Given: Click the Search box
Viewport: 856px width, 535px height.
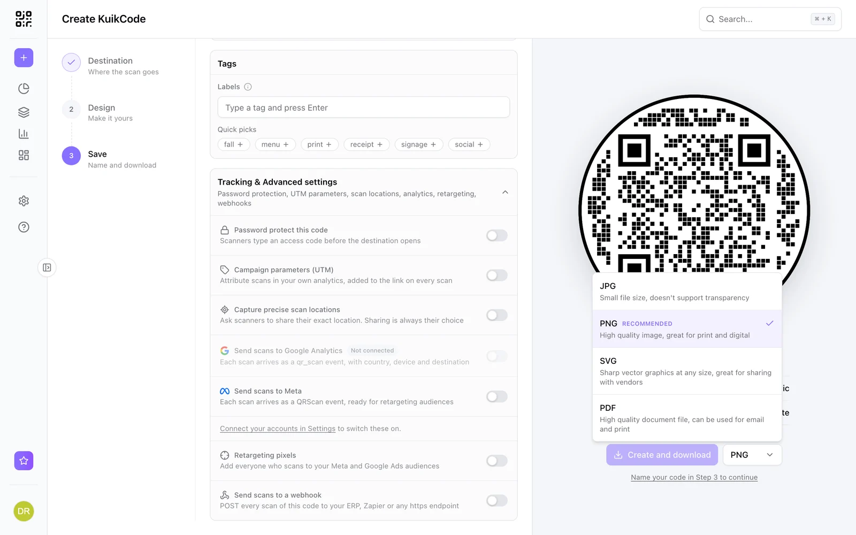Looking at the screenshot, I should [770, 19].
